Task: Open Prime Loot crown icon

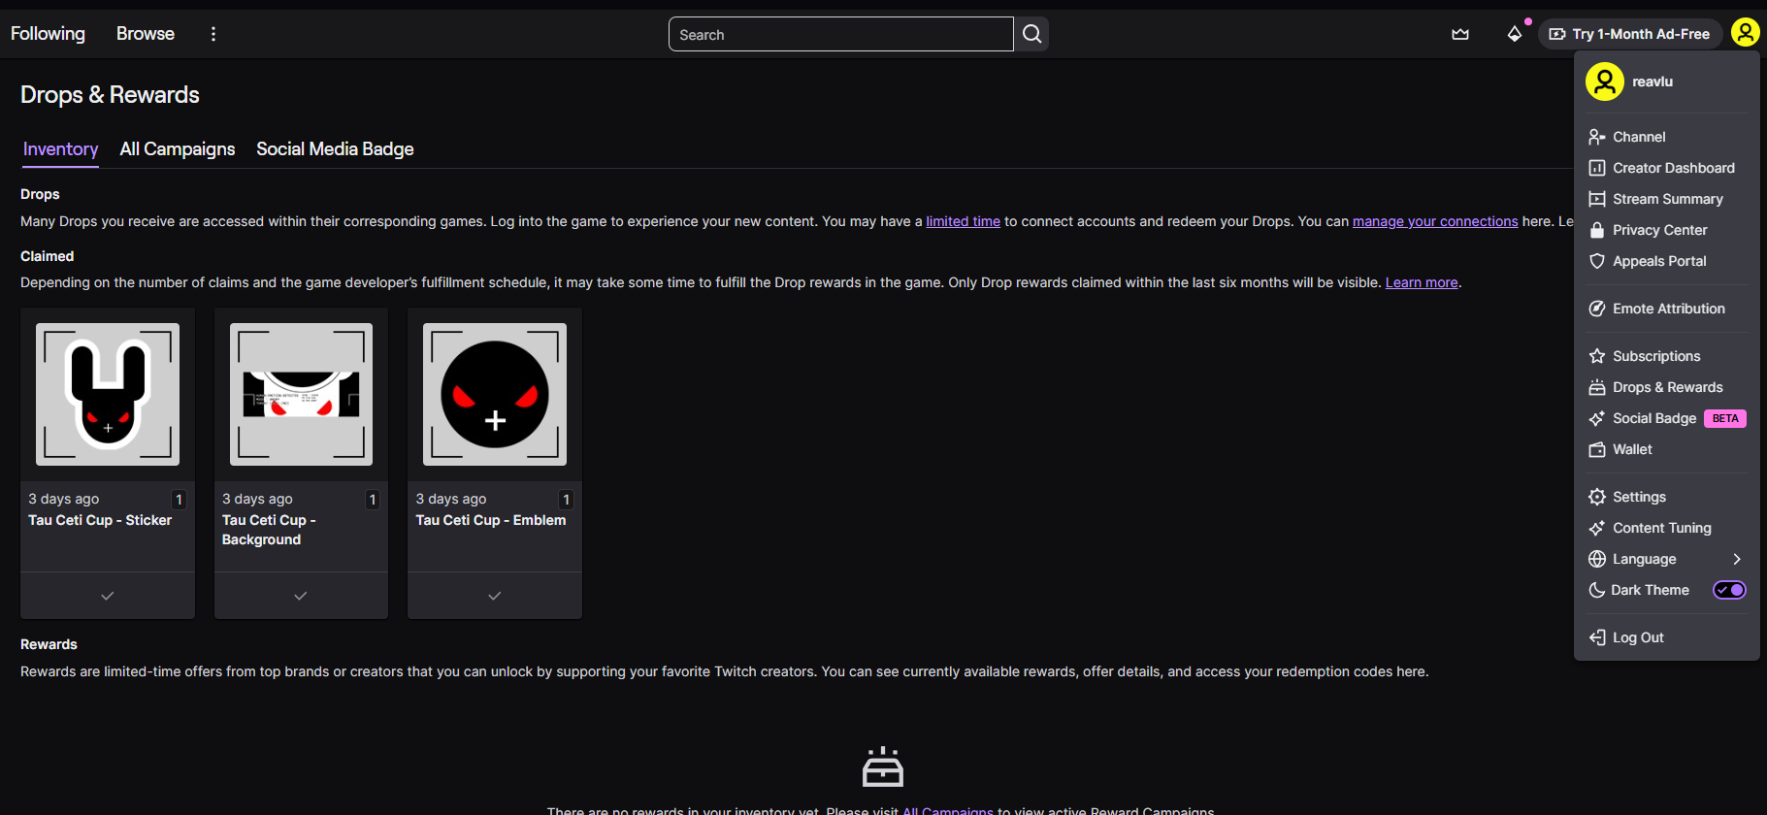Action: pyautogui.click(x=1459, y=34)
